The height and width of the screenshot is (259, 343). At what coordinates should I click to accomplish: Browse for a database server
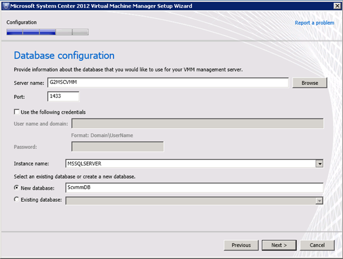click(310, 83)
